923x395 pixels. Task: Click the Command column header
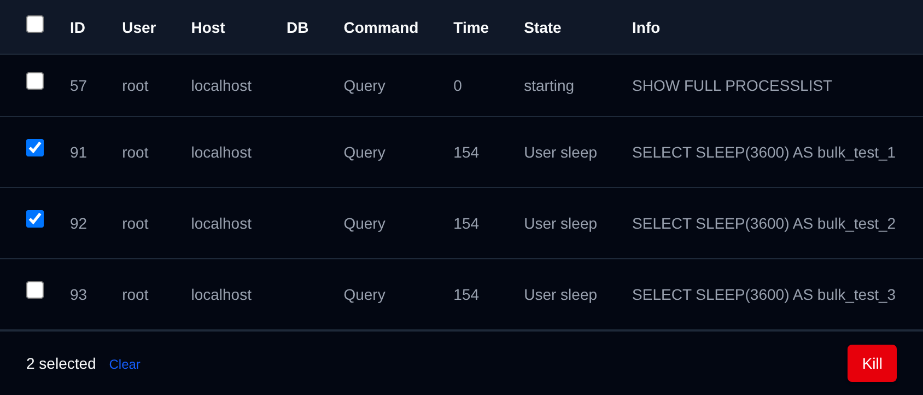pyautogui.click(x=381, y=28)
